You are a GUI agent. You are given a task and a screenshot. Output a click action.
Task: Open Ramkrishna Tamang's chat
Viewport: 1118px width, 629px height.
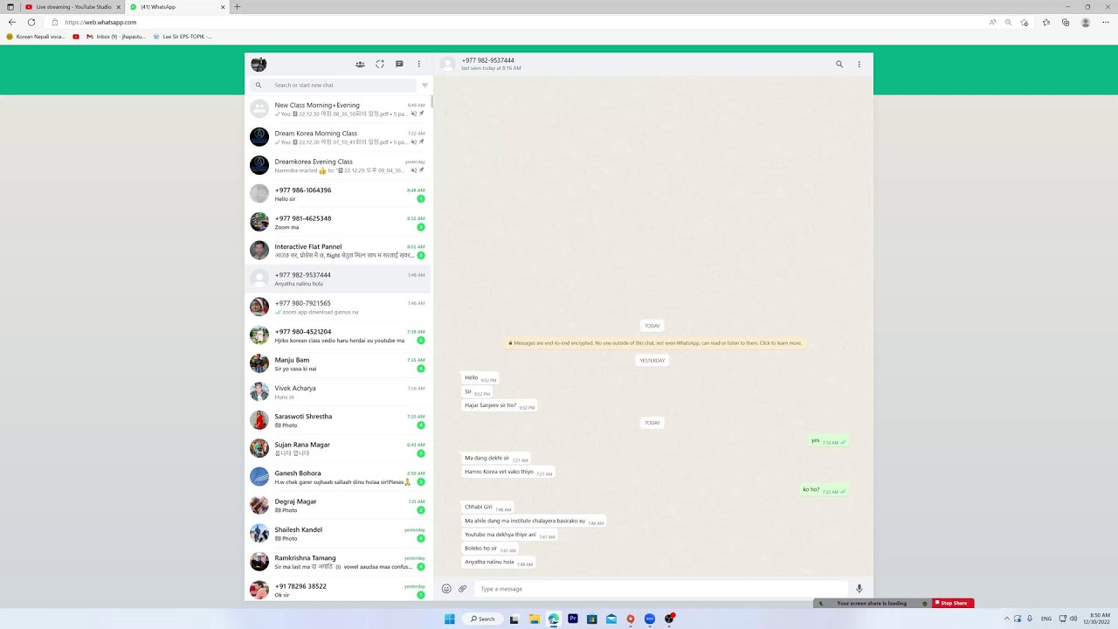(x=338, y=562)
